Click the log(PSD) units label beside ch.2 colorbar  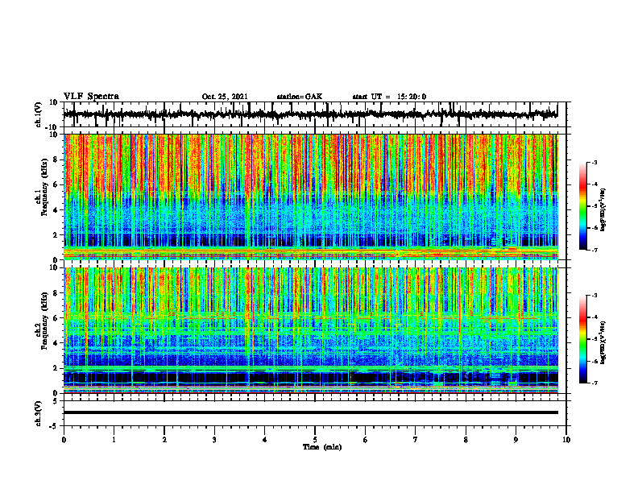tap(603, 342)
